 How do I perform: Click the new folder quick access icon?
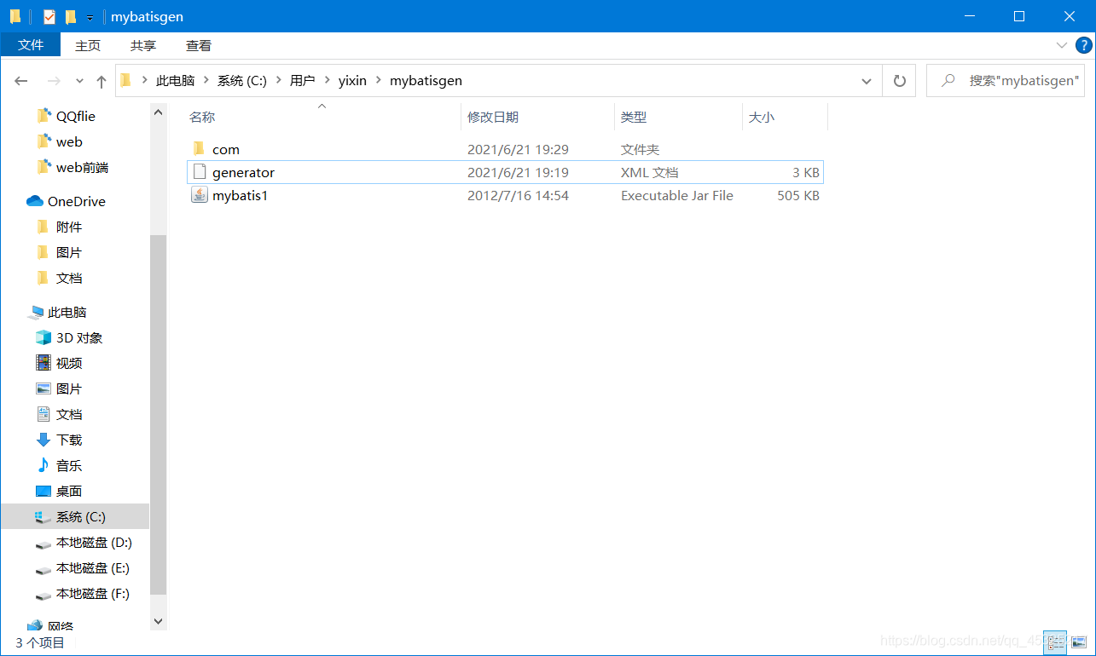tap(71, 16)
